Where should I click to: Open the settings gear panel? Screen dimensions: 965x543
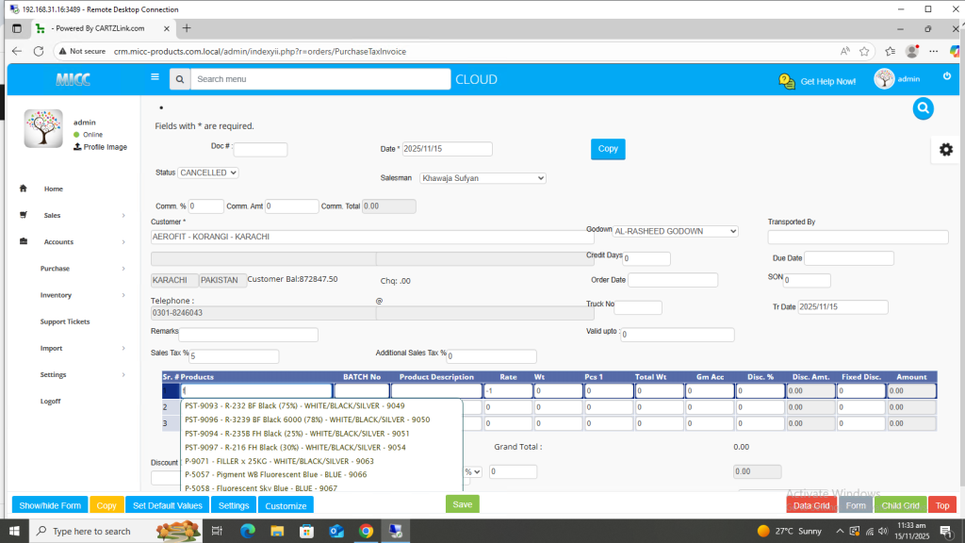pos(945,150)
